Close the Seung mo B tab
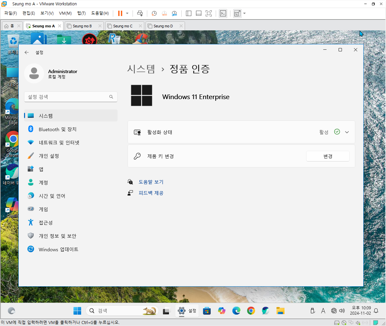The height and width of the screenshot is (326, 386). tap(100, 26)
